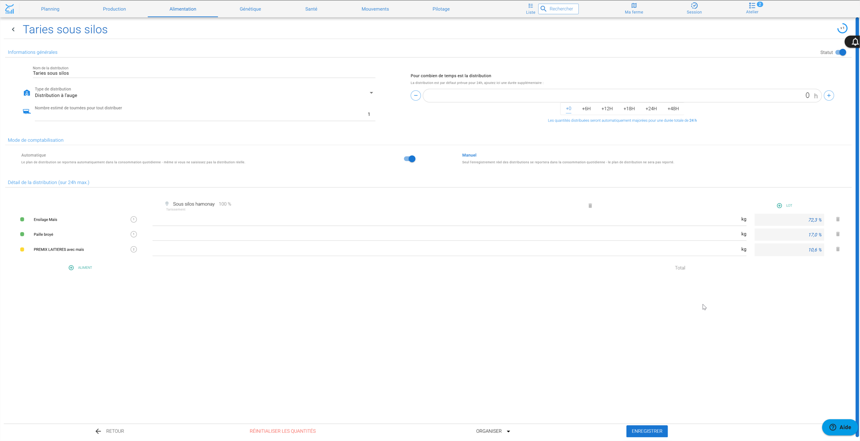This screenshot has height=441, width=860.
Task: Switch to the Production tab
Action: tap(114, 9)
